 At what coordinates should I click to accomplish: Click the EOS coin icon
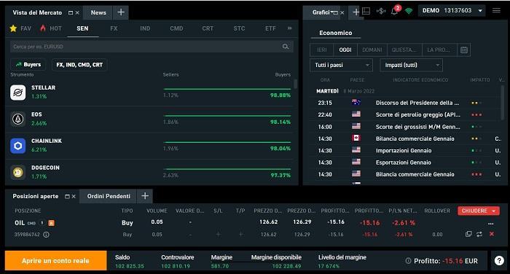coord(18,119)
